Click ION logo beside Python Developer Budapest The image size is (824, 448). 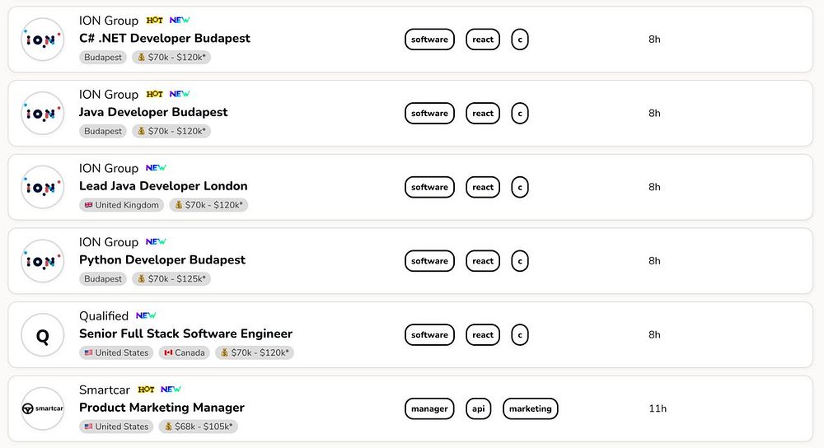[42, 261]
